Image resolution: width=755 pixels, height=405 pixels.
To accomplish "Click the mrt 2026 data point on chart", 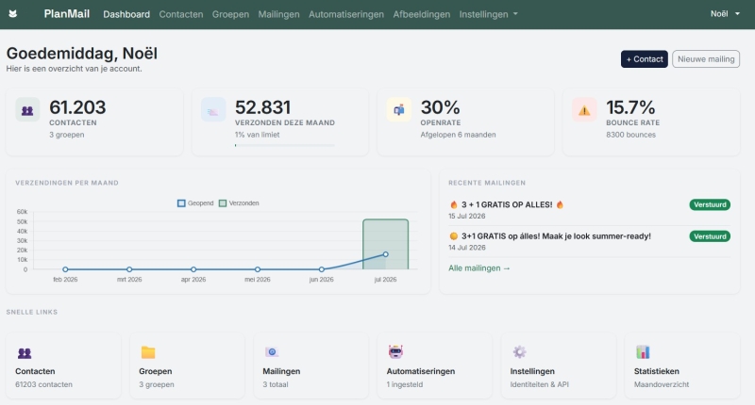I will [x=129, y=269].
